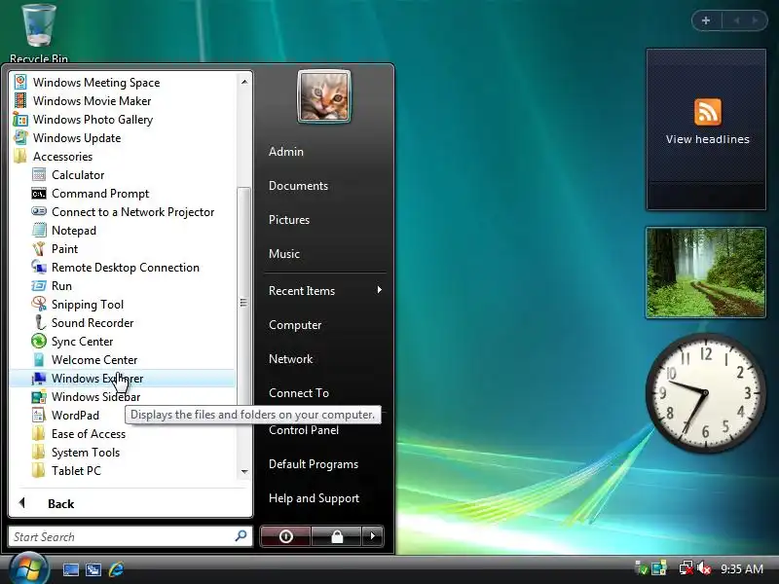Click the muted volume tray icon
The height and width of the screenshot is (584, 779).
click(x=704, y=568)
